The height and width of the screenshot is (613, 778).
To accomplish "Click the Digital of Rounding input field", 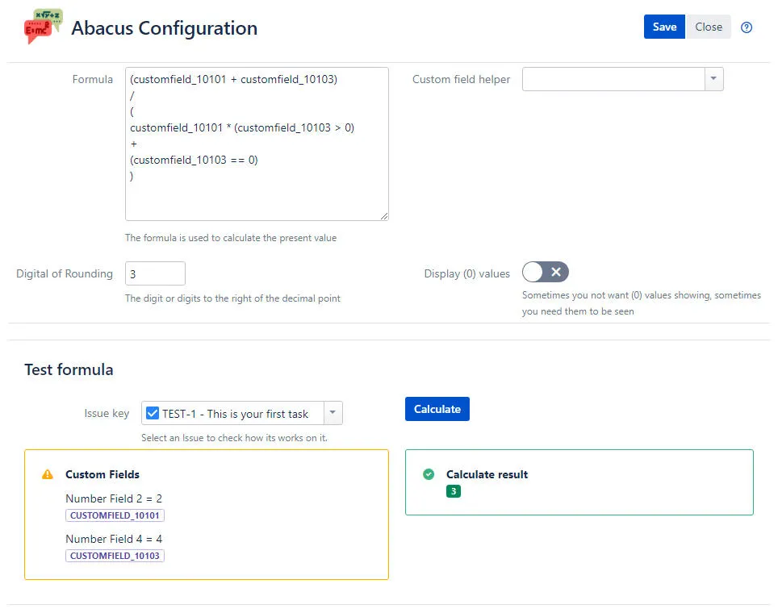I will (155, 273).
